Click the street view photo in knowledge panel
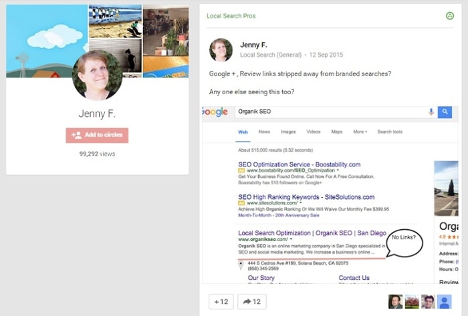468x316 pixels. click(x=446, y=188)
